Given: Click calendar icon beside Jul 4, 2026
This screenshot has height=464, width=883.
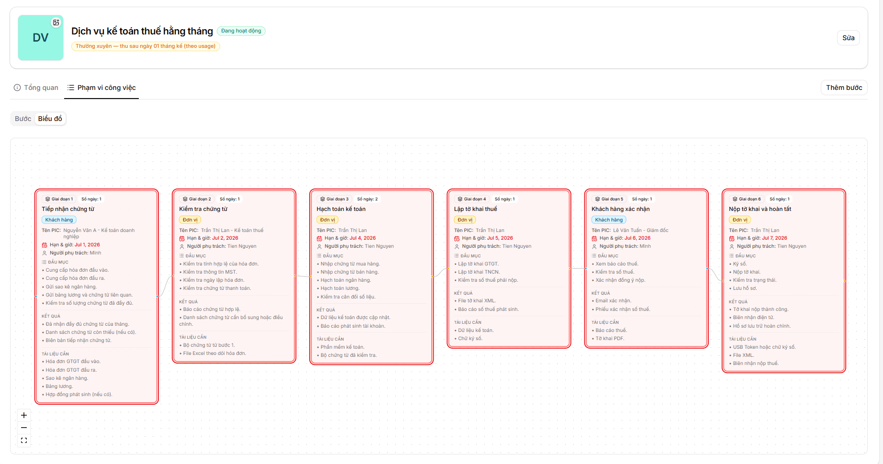Looking at the screenshot, I should tap(319, 238).
